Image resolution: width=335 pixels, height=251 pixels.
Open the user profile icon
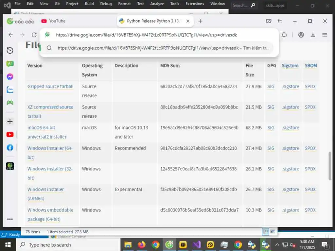click(301, 35)
